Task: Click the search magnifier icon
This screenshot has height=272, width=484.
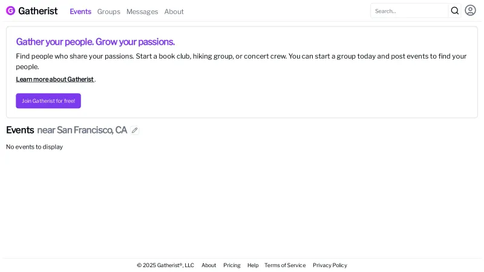Action: pos(455,11)
